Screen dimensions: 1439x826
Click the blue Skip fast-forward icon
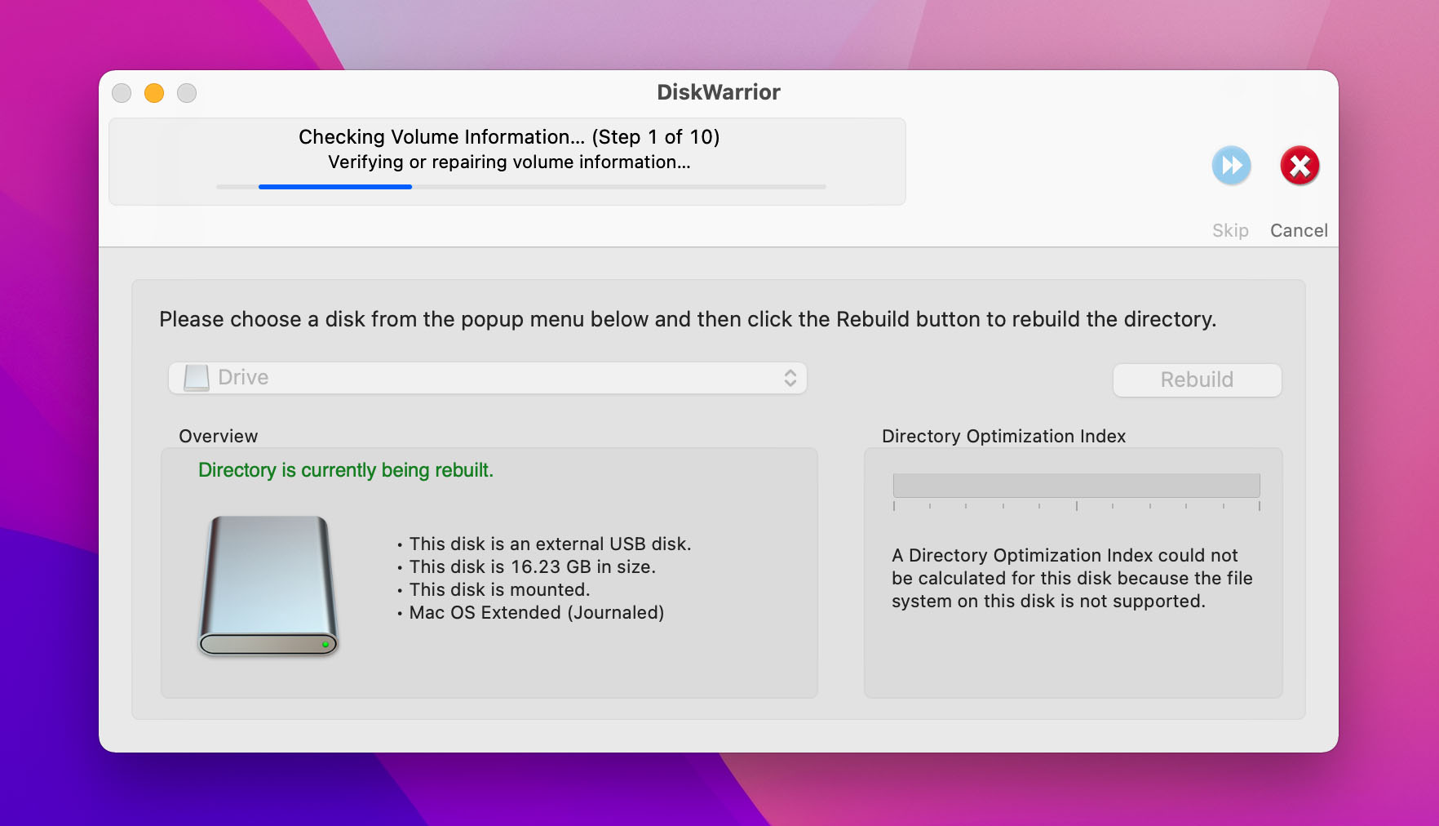[x=1231, y=166]
